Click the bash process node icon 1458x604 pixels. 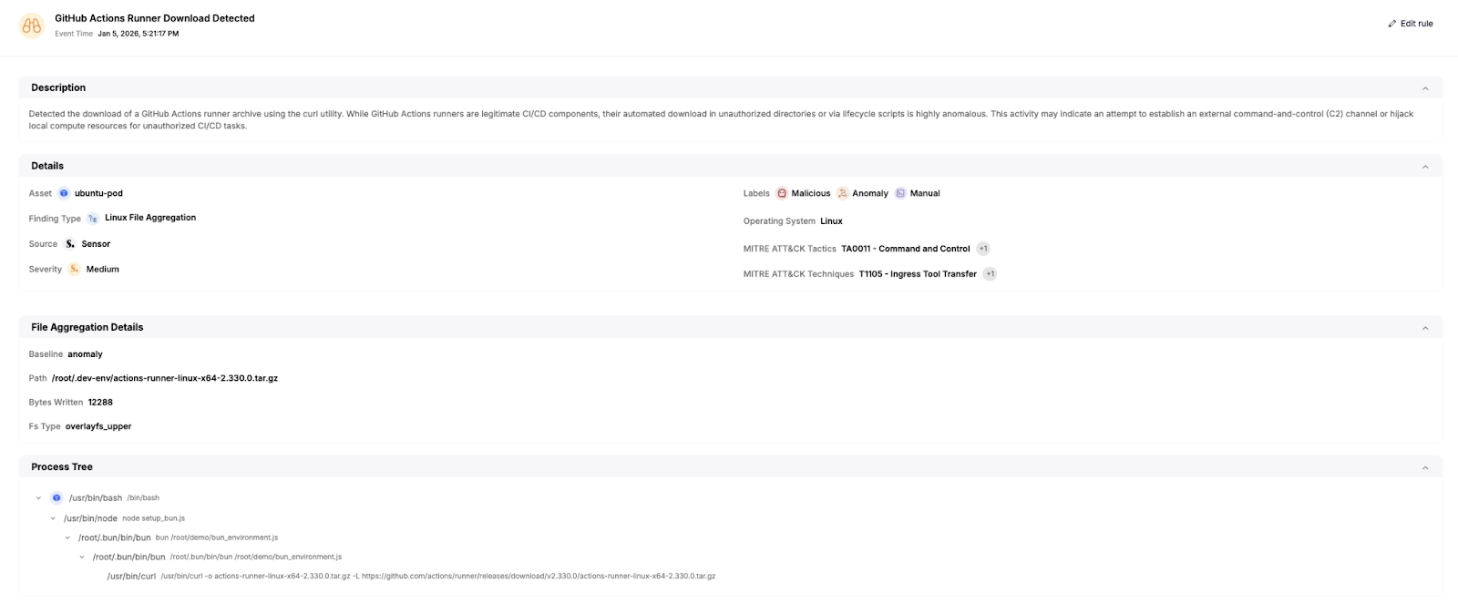click(x=56, y=498)
